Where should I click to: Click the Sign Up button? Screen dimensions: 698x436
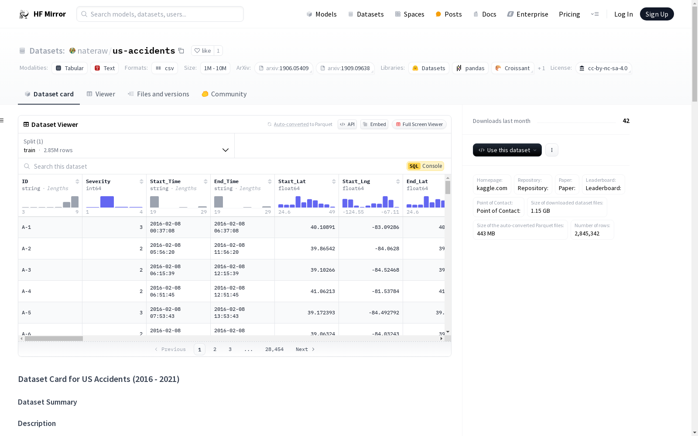click(657, 14)
